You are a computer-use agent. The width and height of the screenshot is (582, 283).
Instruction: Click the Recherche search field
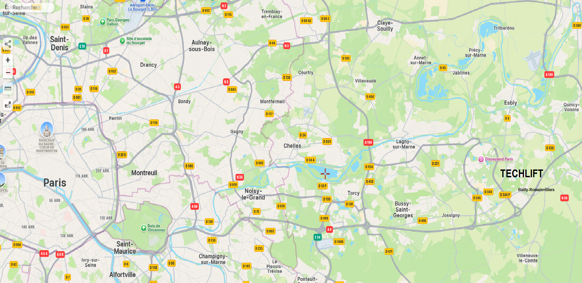27,7
